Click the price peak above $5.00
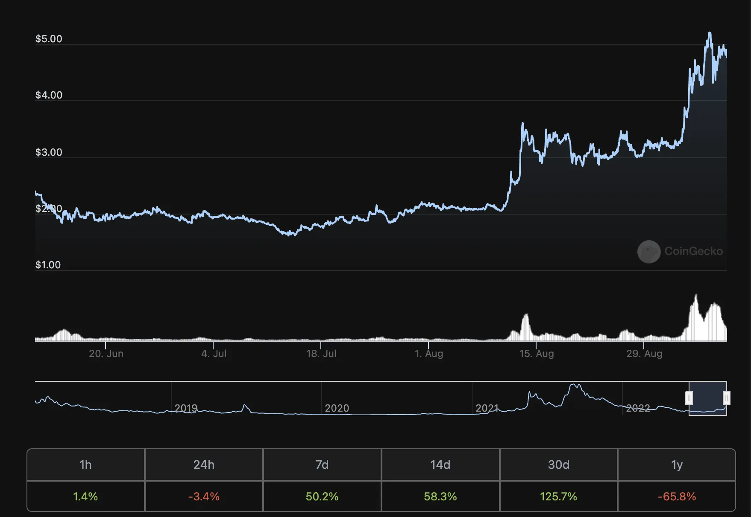Viewport: 751px width, 517px height. point(710,33)
